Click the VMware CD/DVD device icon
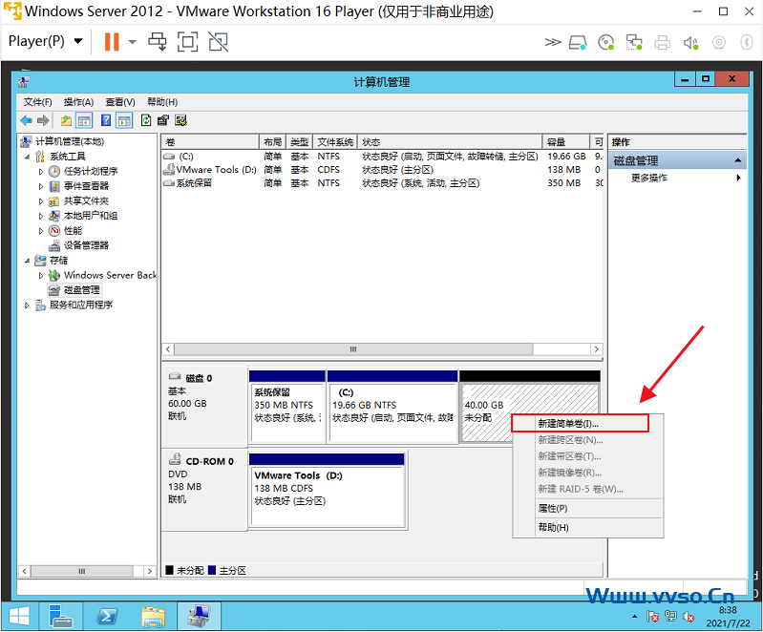The width and height of the screenshot is (763, 632). (x=605, y=43)
